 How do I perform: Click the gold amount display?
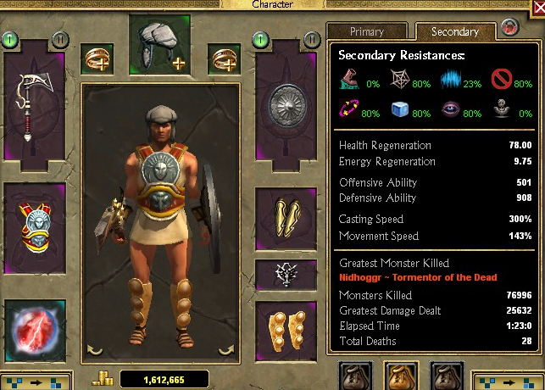164,380
